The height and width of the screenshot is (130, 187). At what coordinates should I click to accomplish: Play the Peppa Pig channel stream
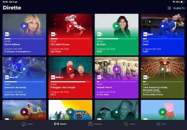163,112
